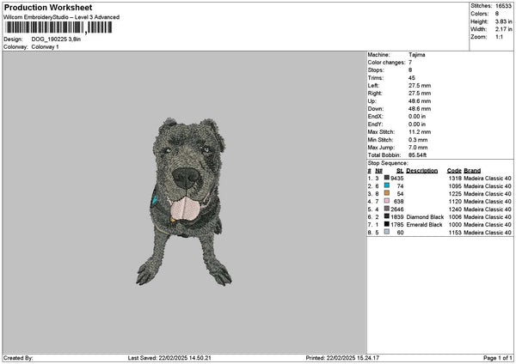Image resolution: width=516 pixels, height=364 pixels.
Task: Select the pink swatch for code 1120
Action: [x=387, y=201]
